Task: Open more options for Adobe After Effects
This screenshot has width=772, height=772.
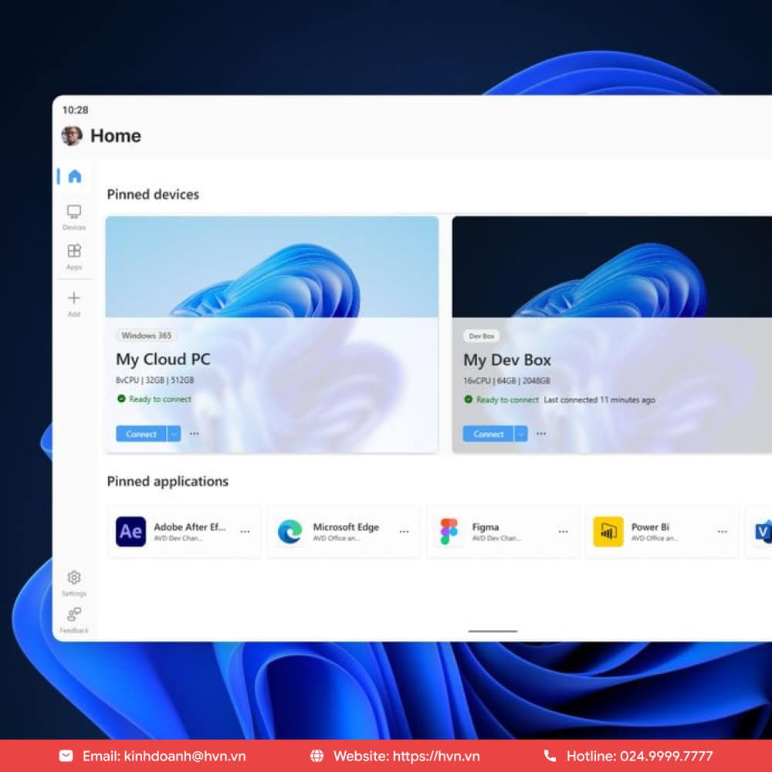Action: (245, 532)
